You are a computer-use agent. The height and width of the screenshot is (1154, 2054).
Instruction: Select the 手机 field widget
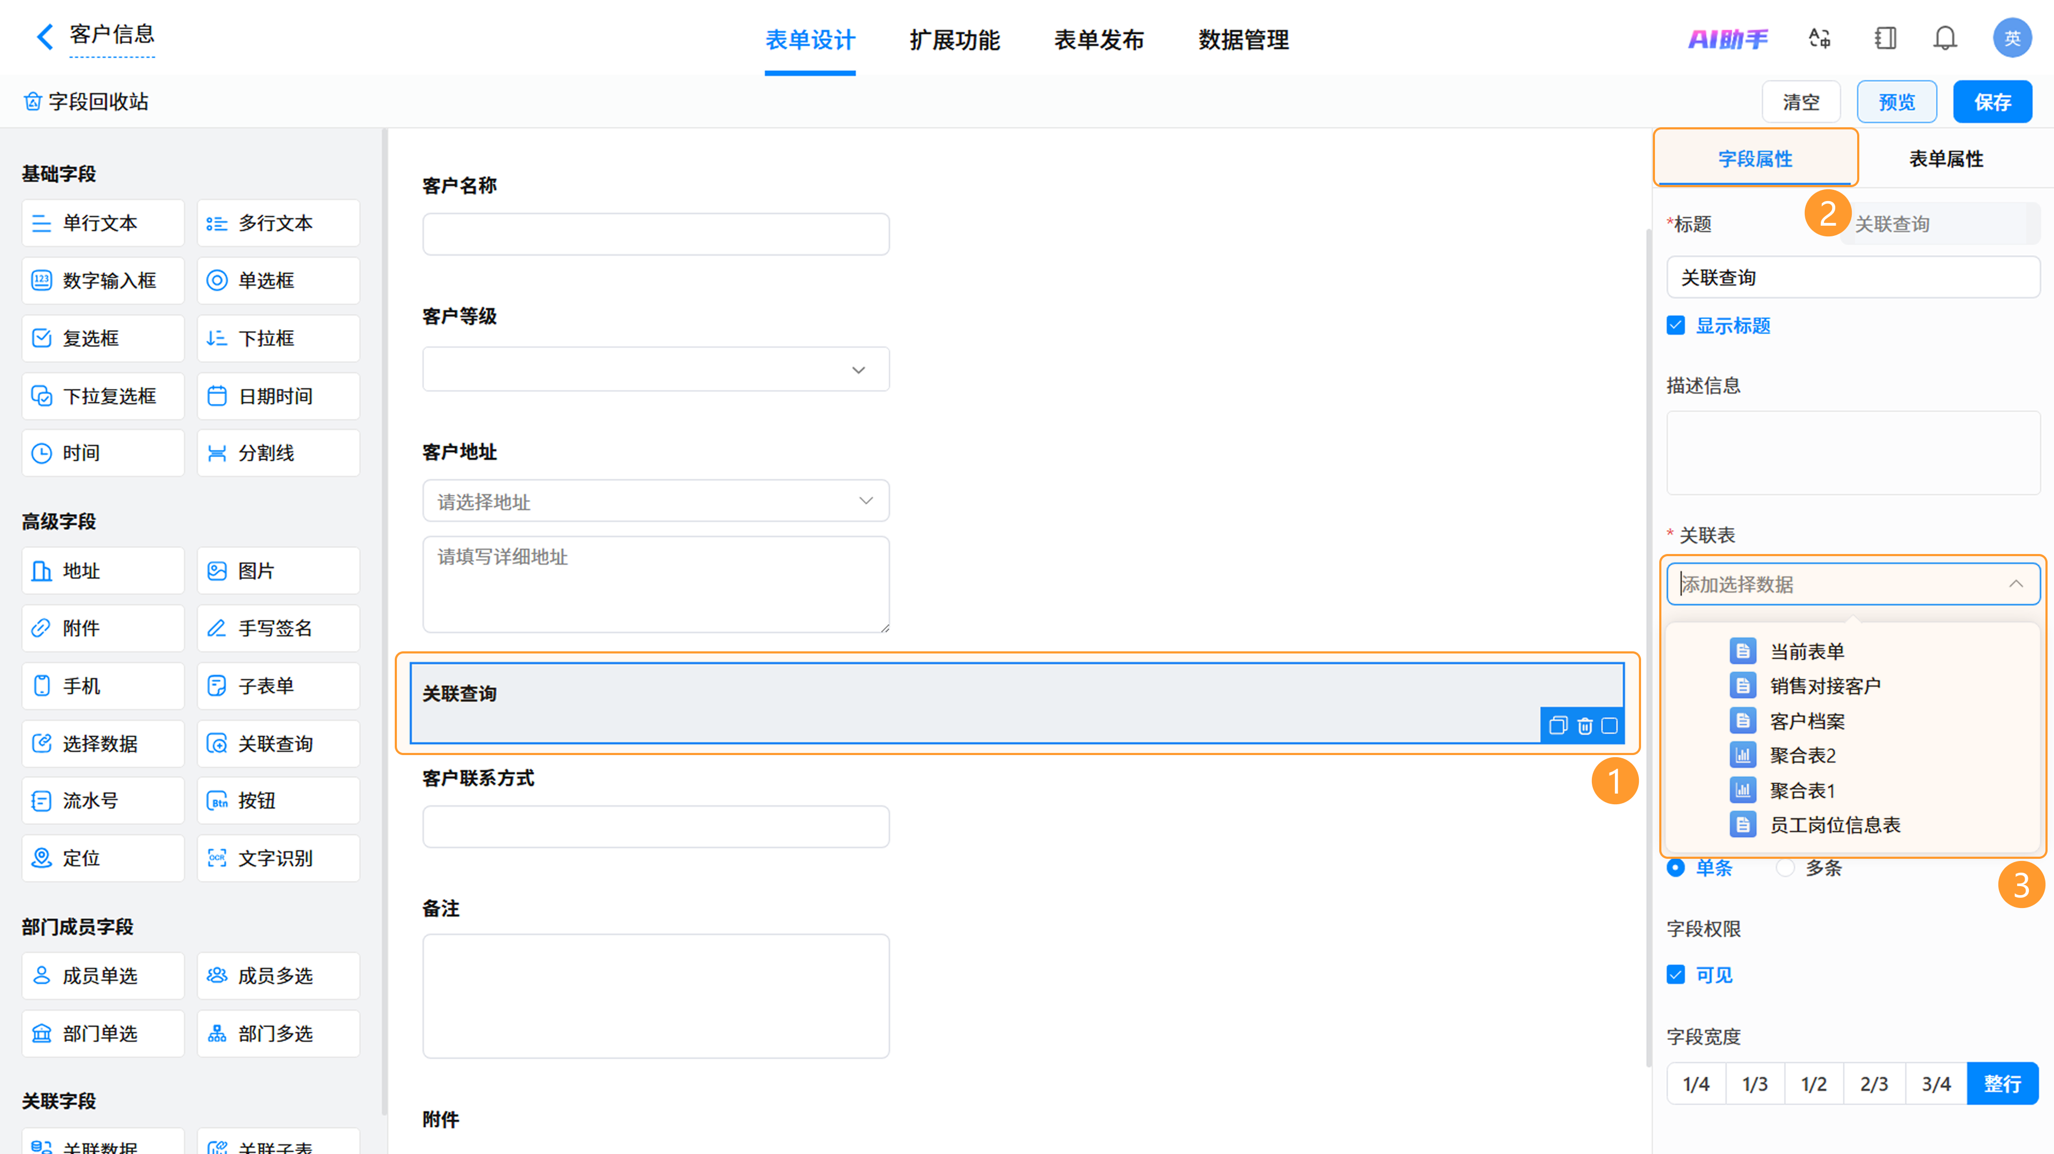[103, 686]
